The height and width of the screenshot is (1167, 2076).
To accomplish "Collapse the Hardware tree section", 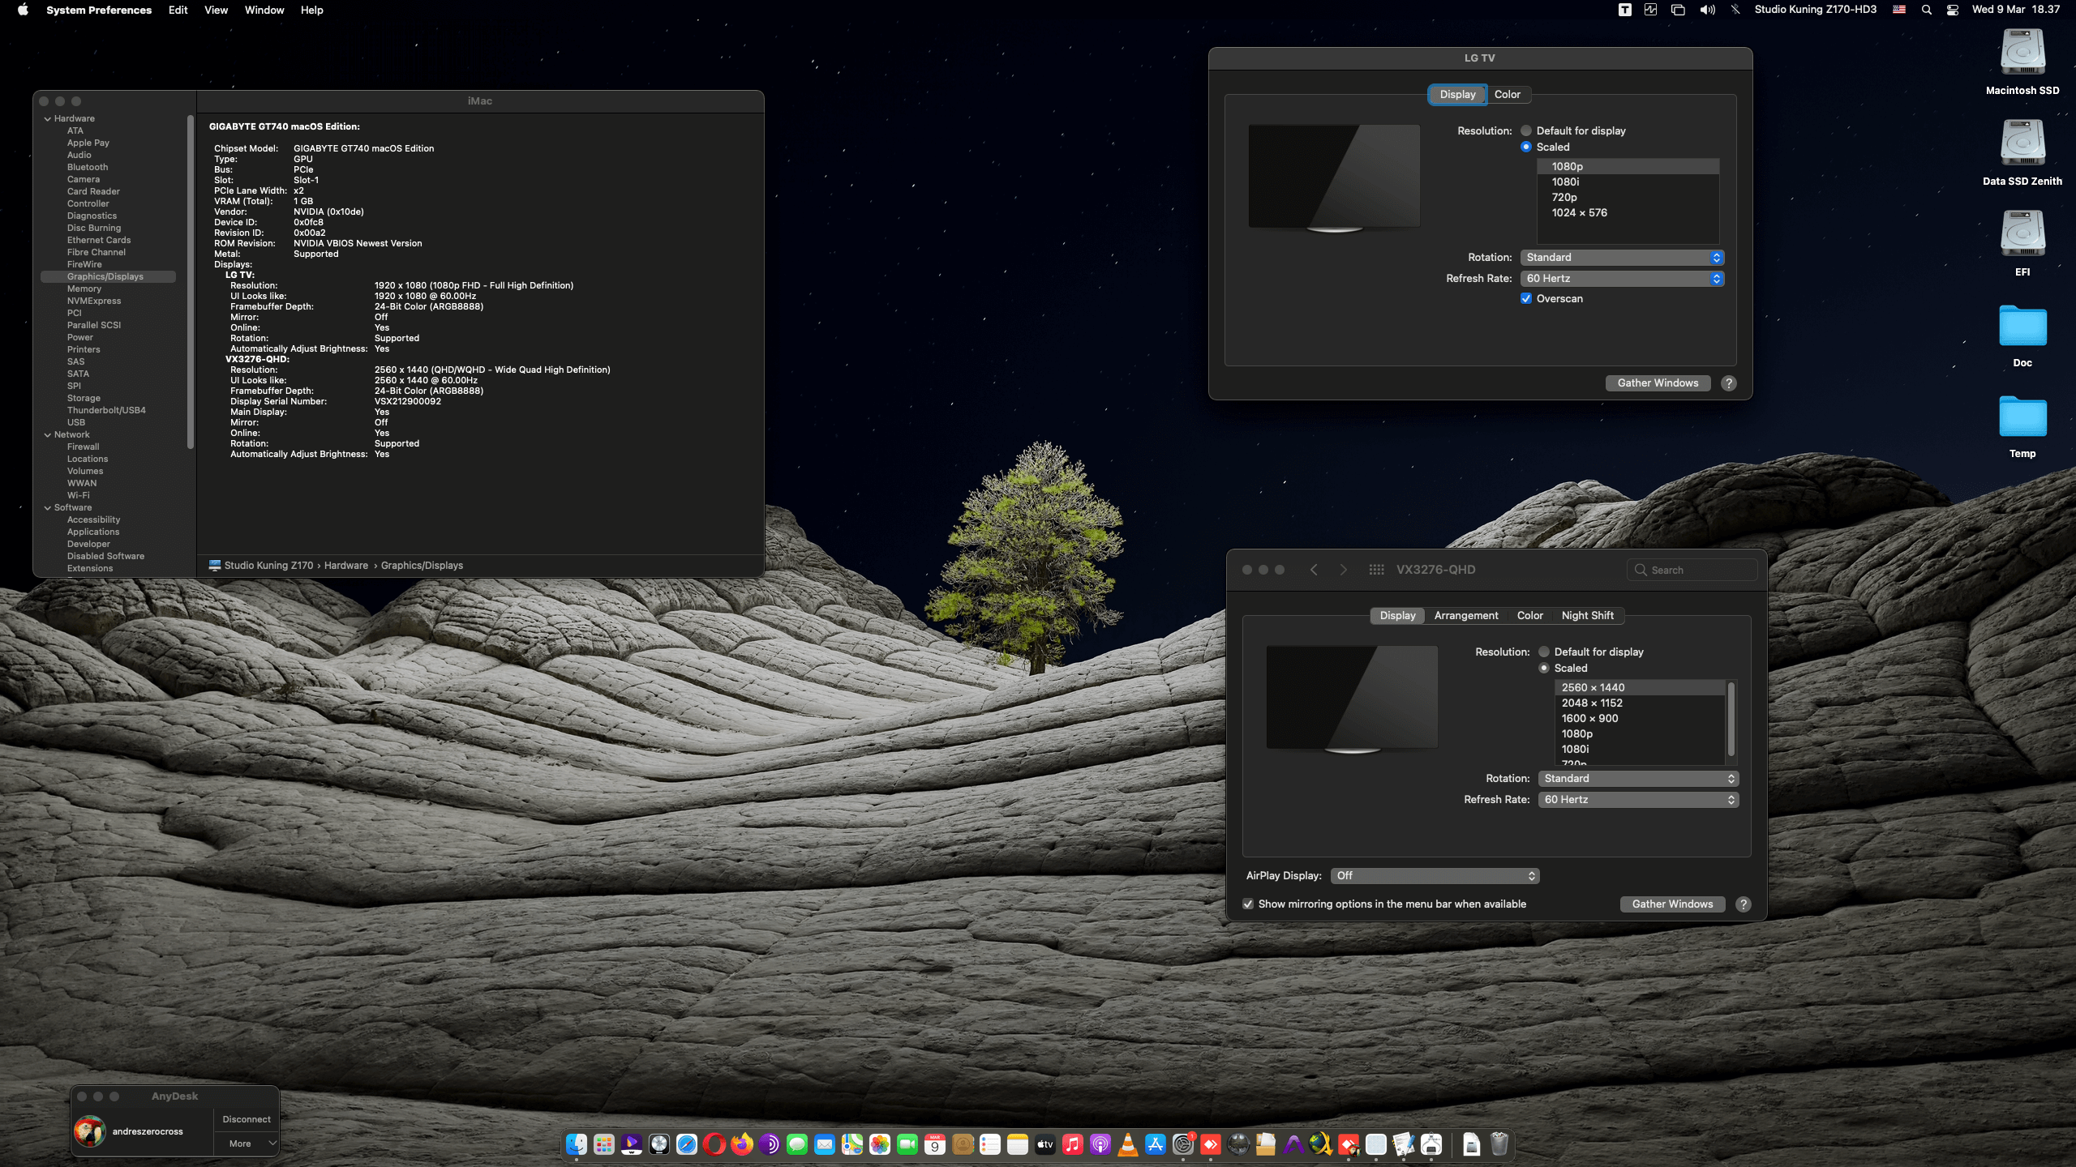I will click(x=48, y=118).
